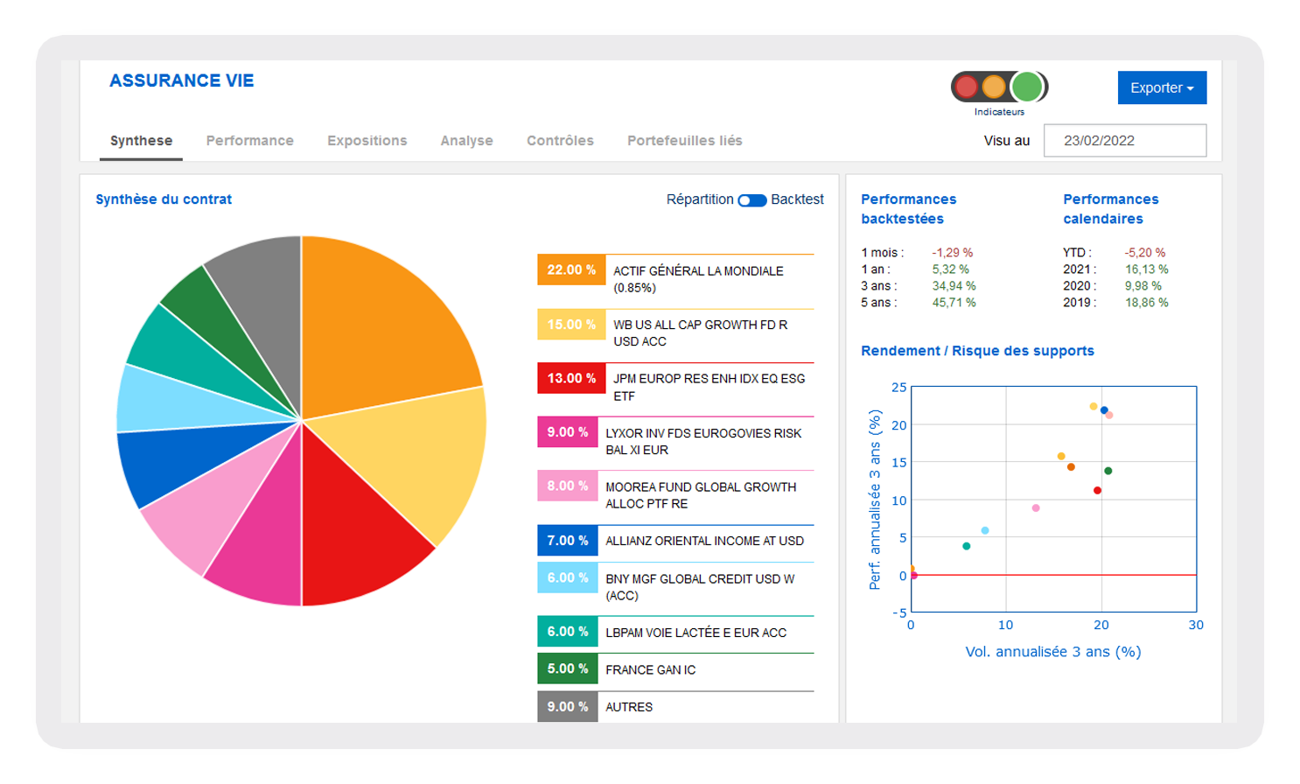Click the blue 7.00 % legend swatch

pos(568,541)
